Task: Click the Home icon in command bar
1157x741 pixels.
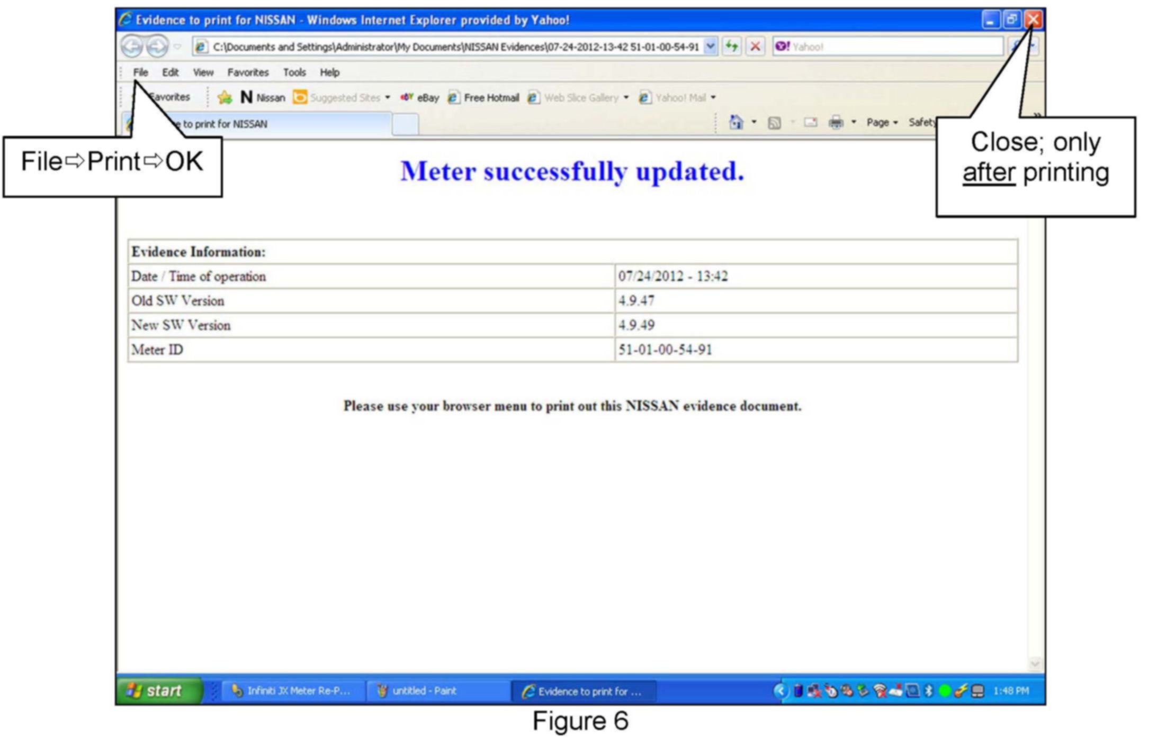Action: click(736, 123)
